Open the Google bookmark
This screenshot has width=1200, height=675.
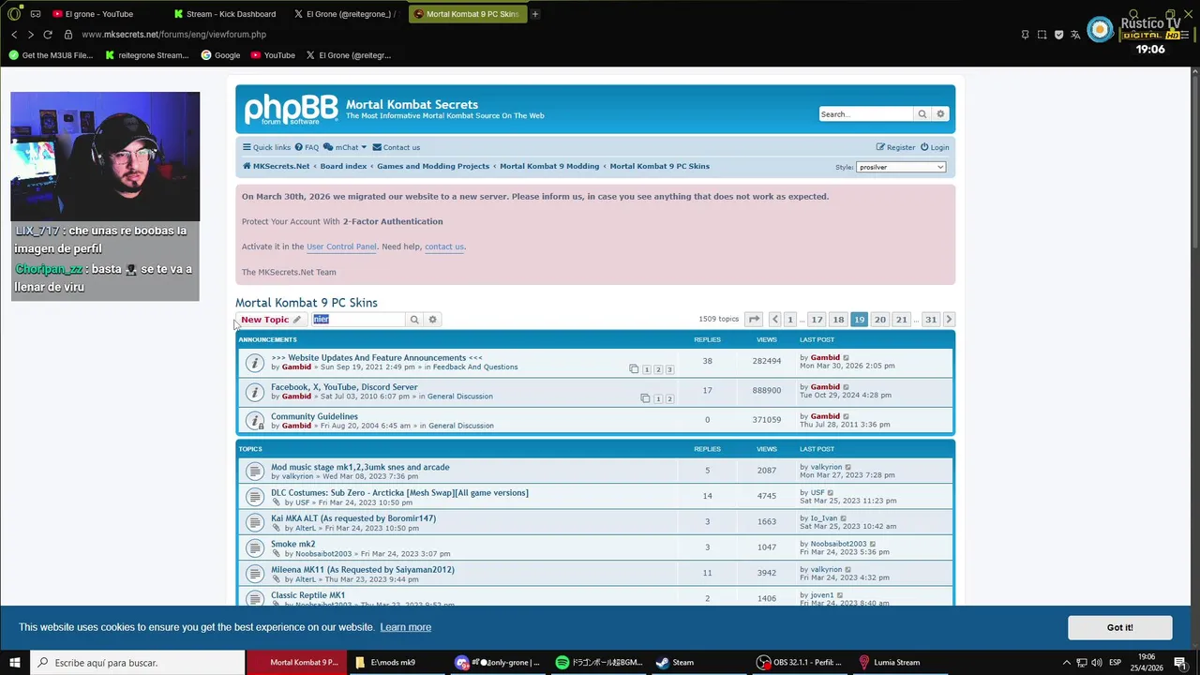[220, 55]
